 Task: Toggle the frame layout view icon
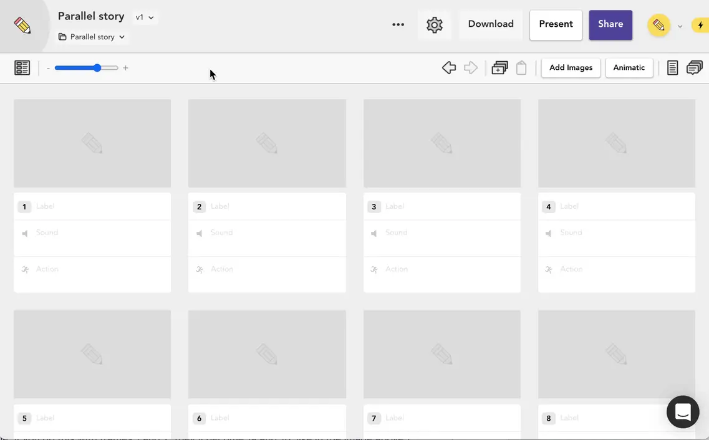[22, 68]
